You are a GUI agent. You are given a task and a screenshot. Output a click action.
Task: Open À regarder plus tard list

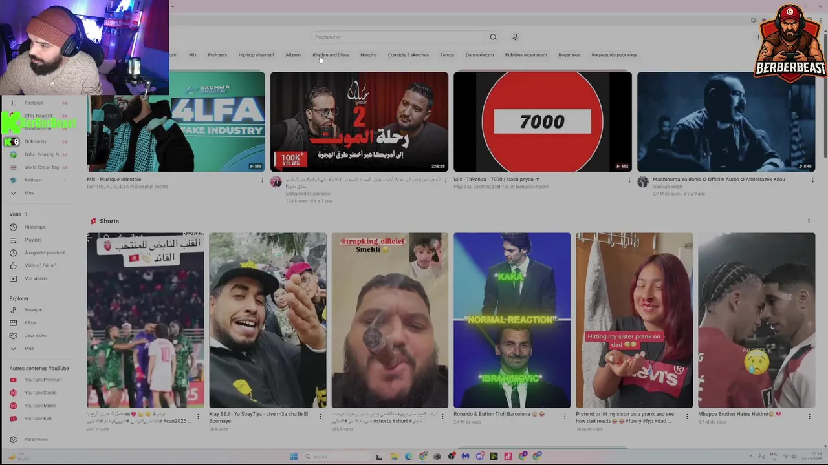[x=44, y=253]
